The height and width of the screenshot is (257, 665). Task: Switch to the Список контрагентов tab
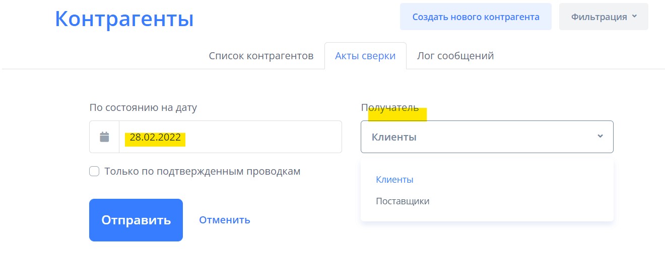(x=261, y=56)
